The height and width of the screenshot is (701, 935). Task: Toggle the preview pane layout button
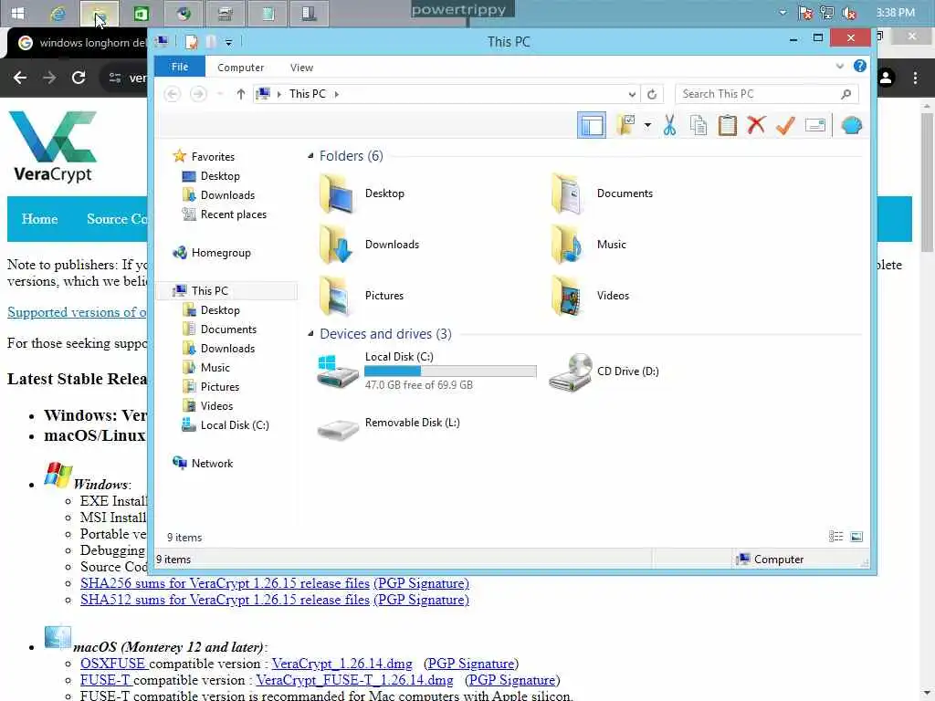[x=591, y=126]
